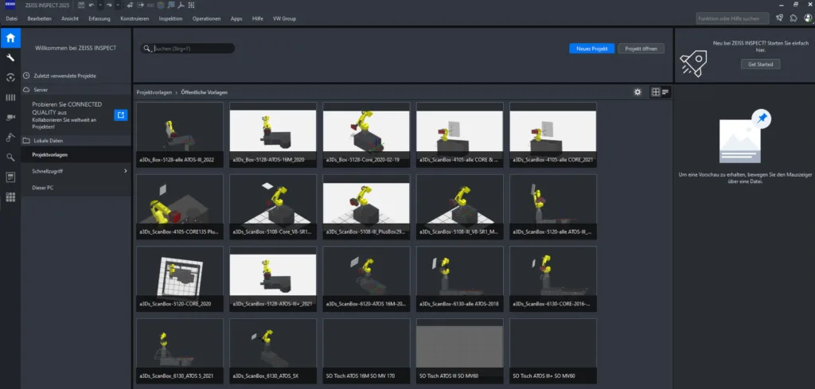This screenshot has width=815, height=389.
Task: Open the vertical bars workspace icon
Action: [10, 97]
